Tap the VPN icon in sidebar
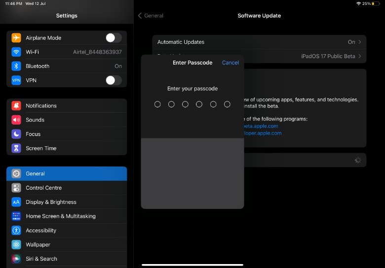The height and width of the screenshot is (268, 385). pos(16,80)
